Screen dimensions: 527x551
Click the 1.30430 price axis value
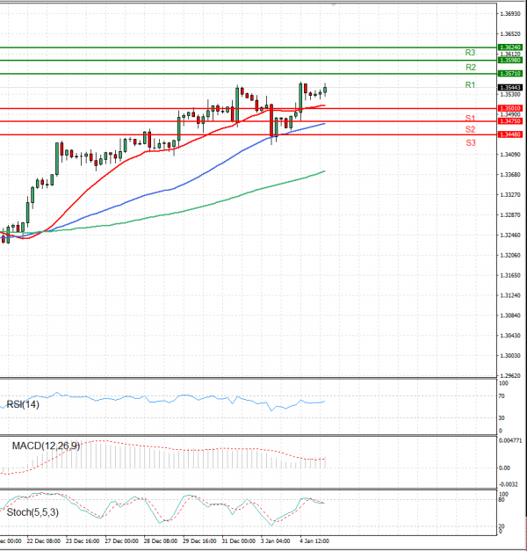(x=510, y=335)
